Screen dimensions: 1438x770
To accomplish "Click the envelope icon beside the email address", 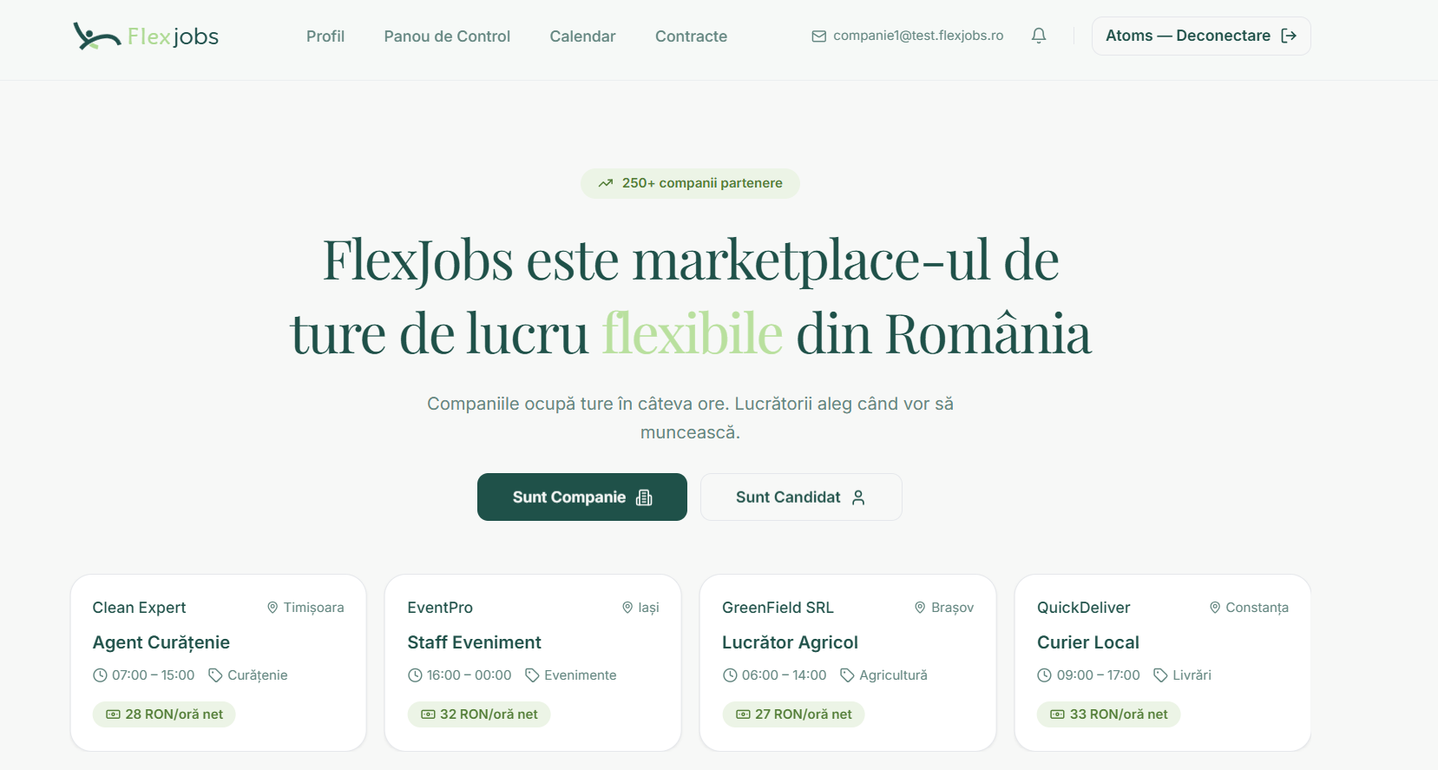I will (818, 36).
